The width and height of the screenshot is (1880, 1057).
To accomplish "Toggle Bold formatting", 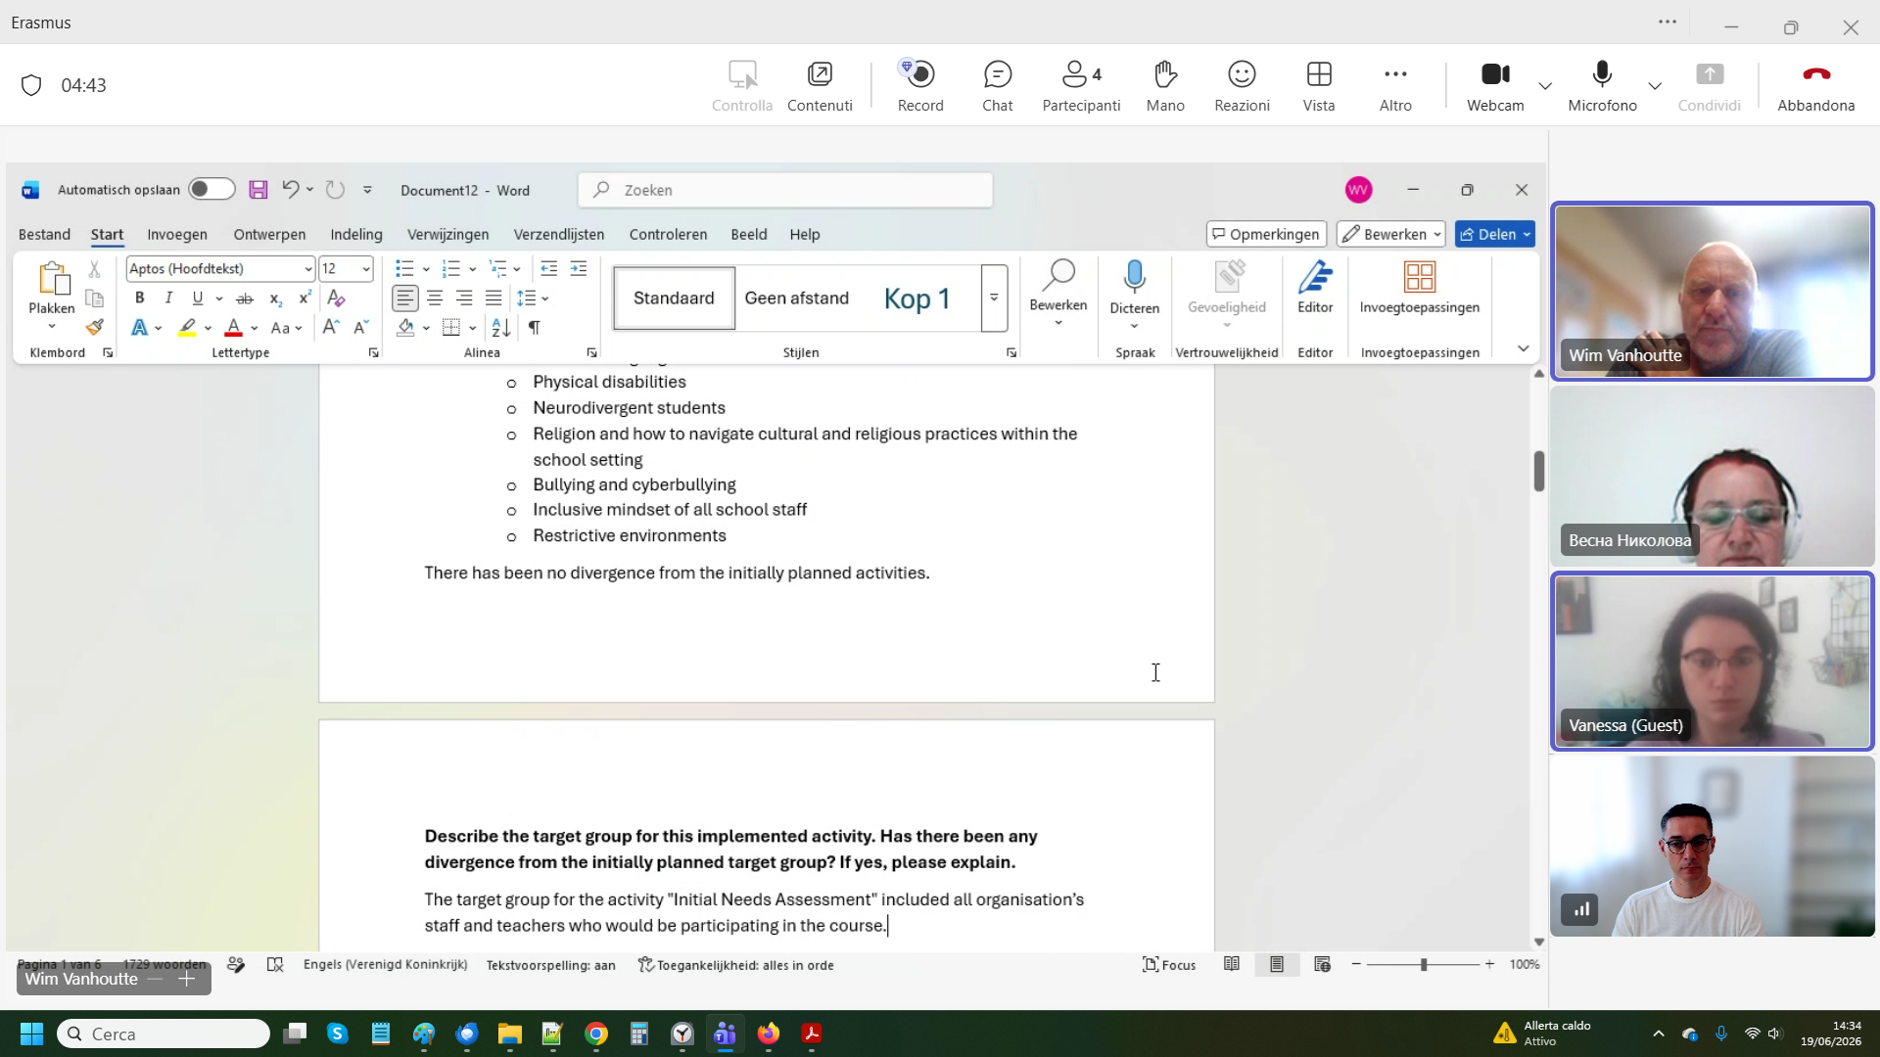I will 139,298.
